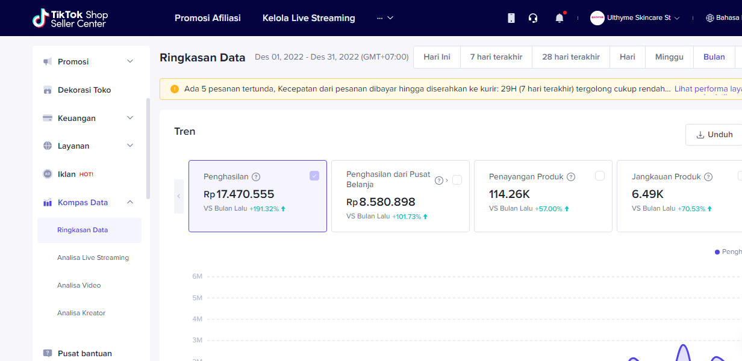This screenshot has width=742, height=361.
Task: Collapse the Kompas Data section
Action: pos(130,202)
